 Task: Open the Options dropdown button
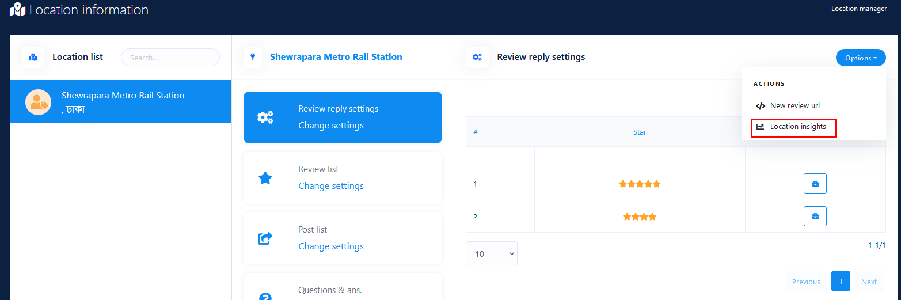point(860,58)
